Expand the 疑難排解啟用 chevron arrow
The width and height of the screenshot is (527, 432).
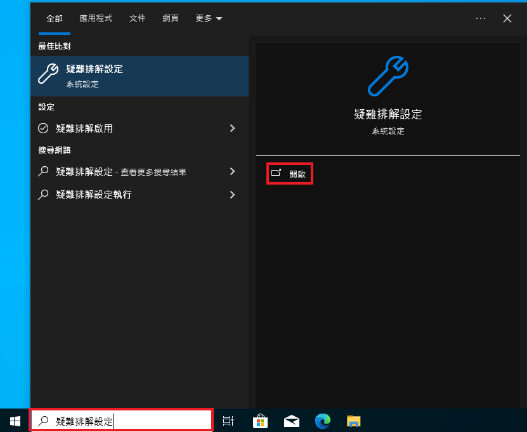[x=232, y=128]
